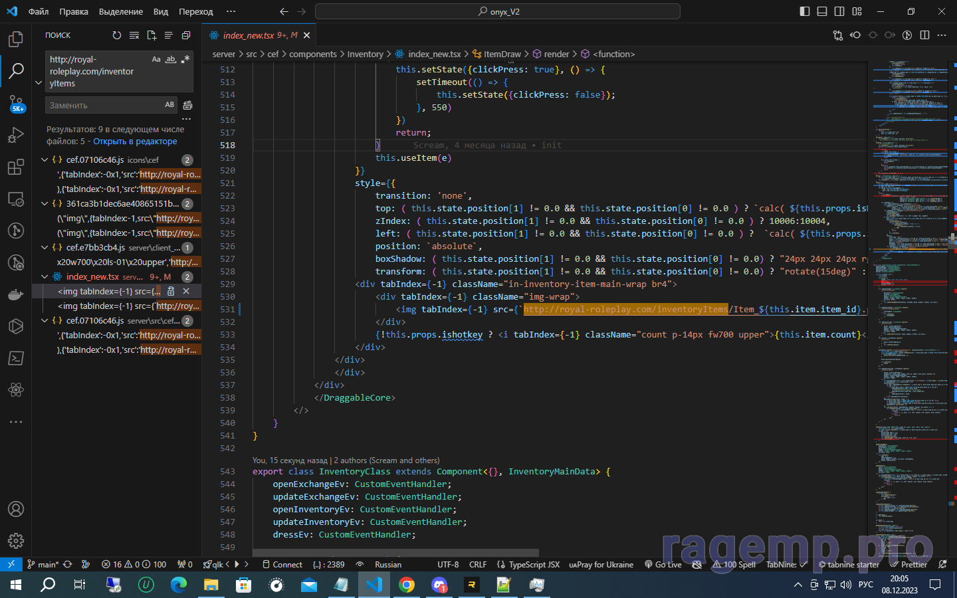Collapse index_new.tsx search results group
The height and width of the screenshot is (598, 957).
(45, 277)
